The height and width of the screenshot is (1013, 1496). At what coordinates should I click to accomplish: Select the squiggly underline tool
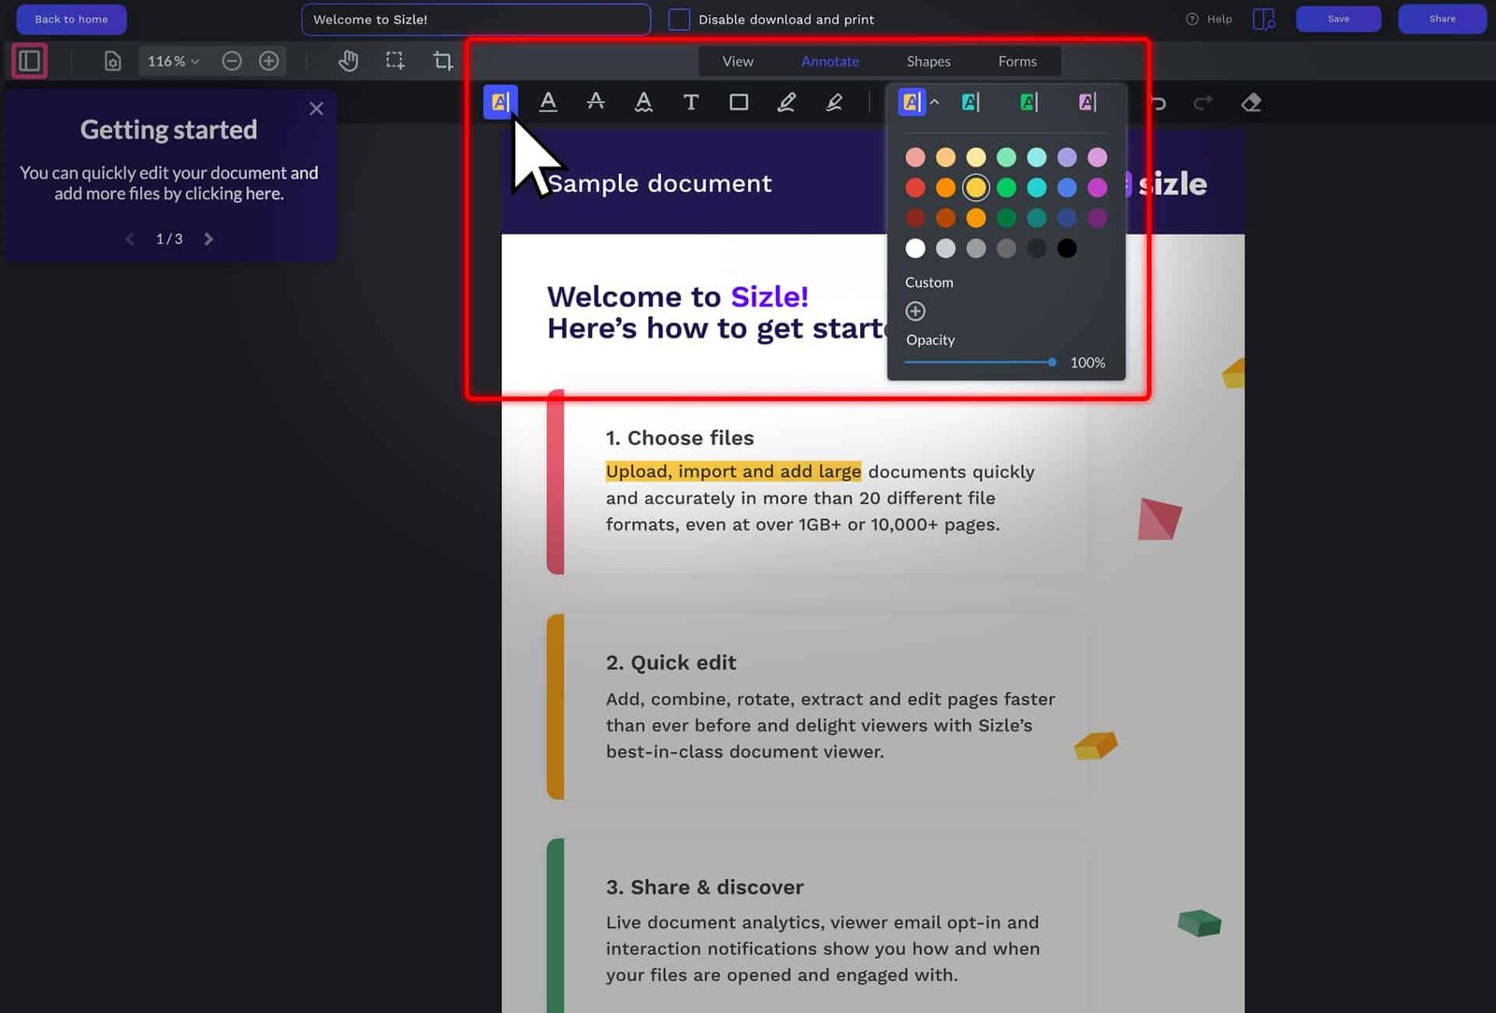[643, 102]
